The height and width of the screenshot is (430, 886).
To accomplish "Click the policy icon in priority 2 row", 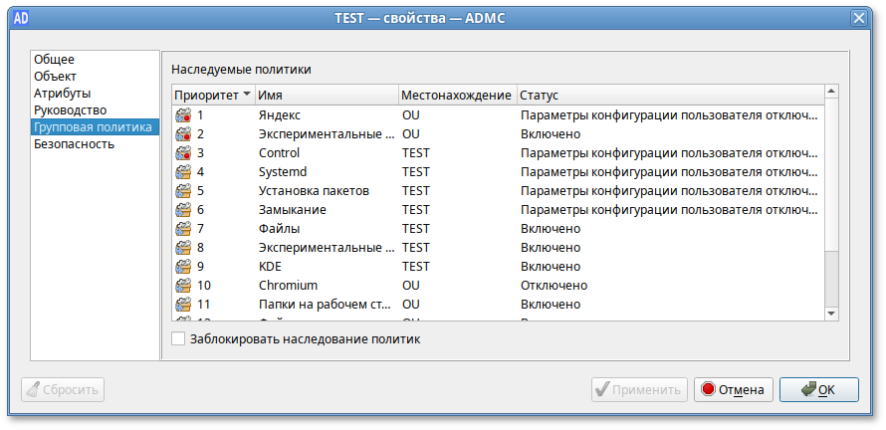I will (x=183, y=134).
